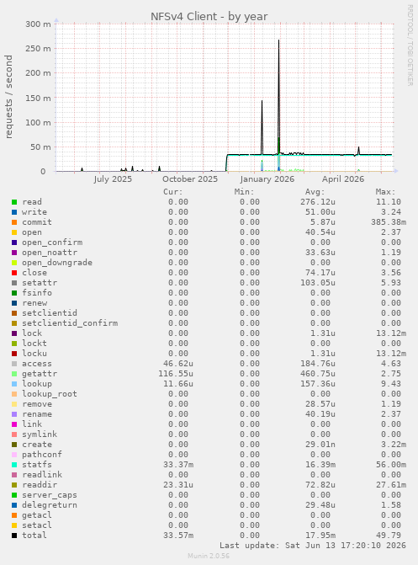The image size is (418, 565).
Task: Click the symlink legend label
Action: (40, 434)
